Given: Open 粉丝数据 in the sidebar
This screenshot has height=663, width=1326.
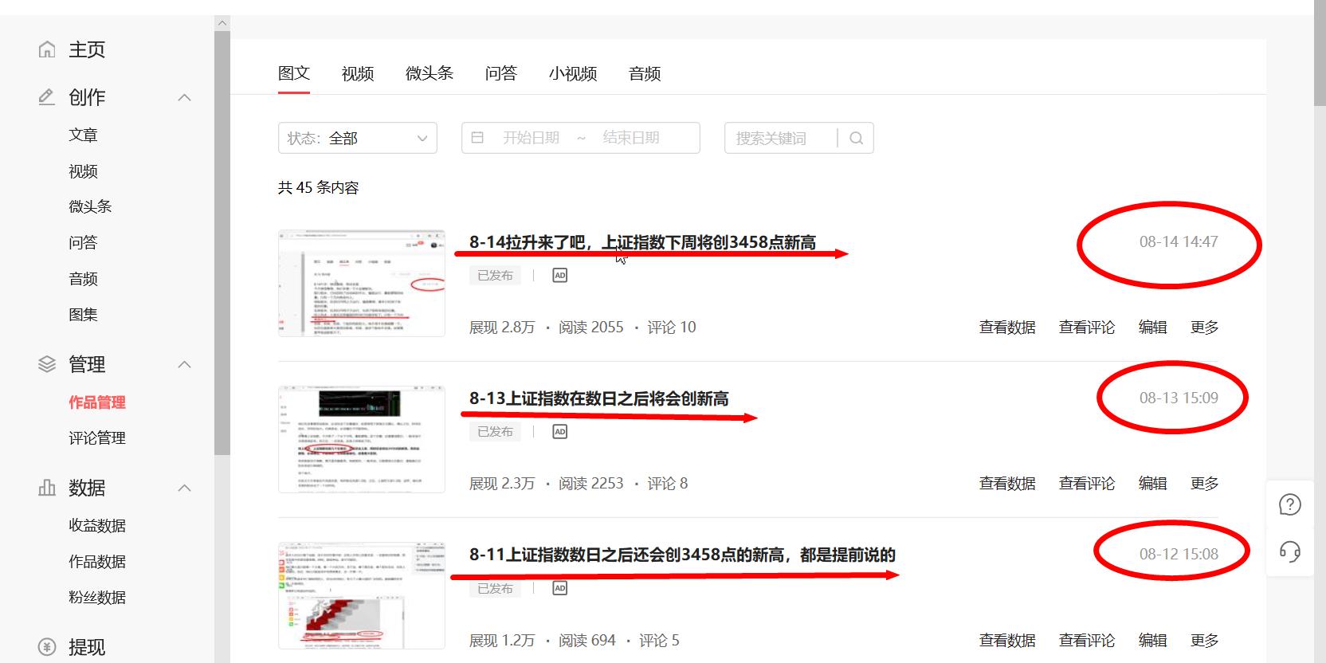Looking at the screenshot, I should (x=97, y=598).
